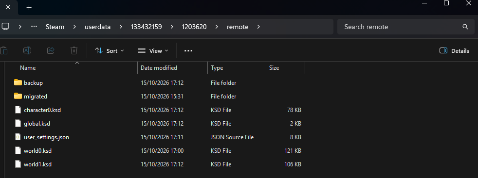Click the 15/10/2026 15:31 date cell

162,97
